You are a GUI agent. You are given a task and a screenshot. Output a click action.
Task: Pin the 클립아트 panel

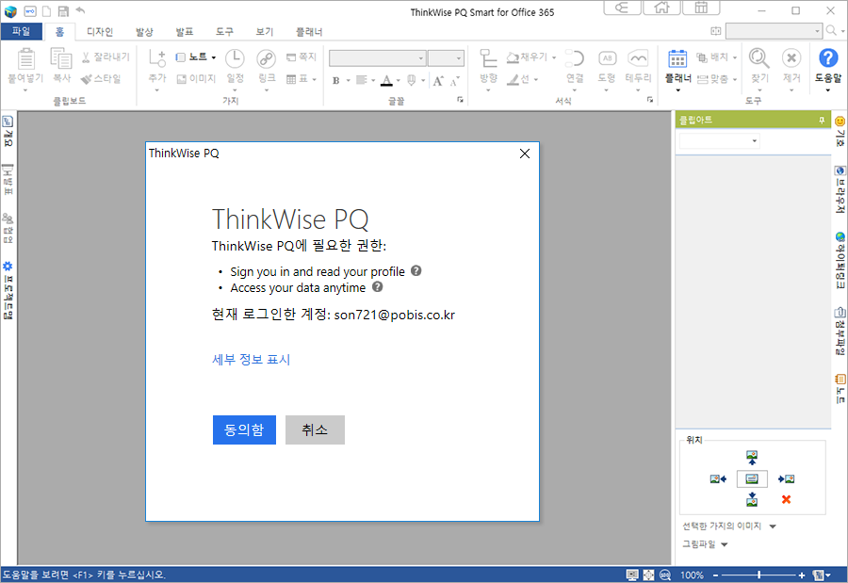(822, 120)
